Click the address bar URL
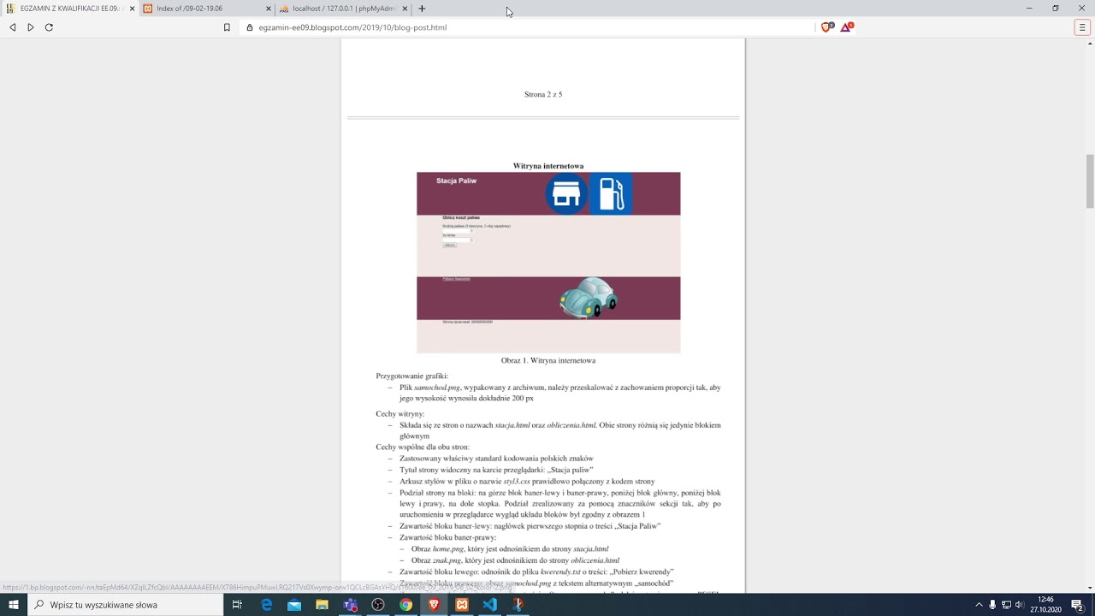 [x=352, y=27]
